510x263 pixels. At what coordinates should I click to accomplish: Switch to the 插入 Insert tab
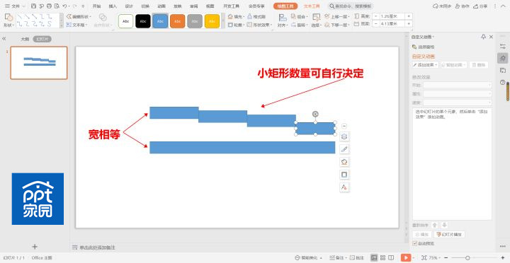click(113, 6)
